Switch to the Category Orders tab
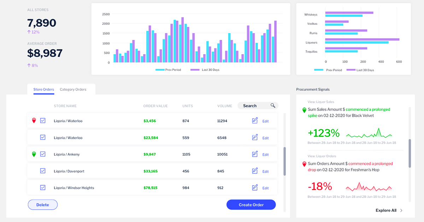Screen dimensions: 424x222 (73, 89)
